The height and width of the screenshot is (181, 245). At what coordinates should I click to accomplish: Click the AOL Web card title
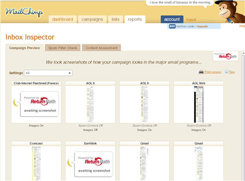coord(198,83)
